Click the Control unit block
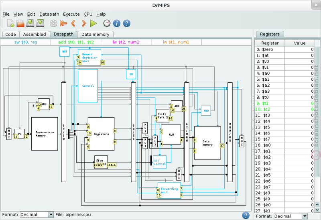The image size is (321, 220). [88, 86]
